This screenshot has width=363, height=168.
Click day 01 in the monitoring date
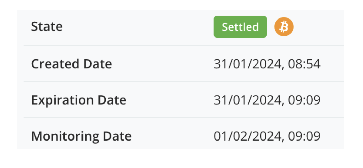[x=220, y=136]
